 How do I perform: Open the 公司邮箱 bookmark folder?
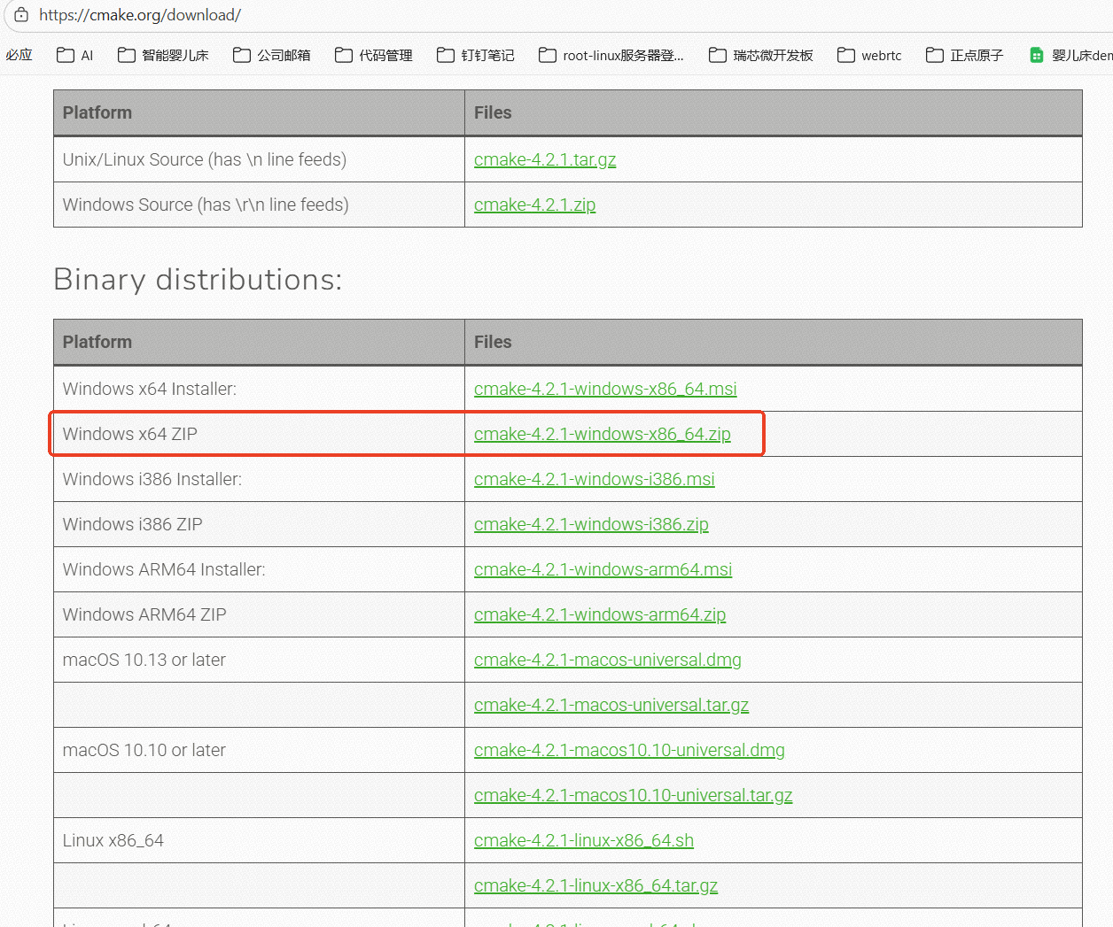[272, 55]
